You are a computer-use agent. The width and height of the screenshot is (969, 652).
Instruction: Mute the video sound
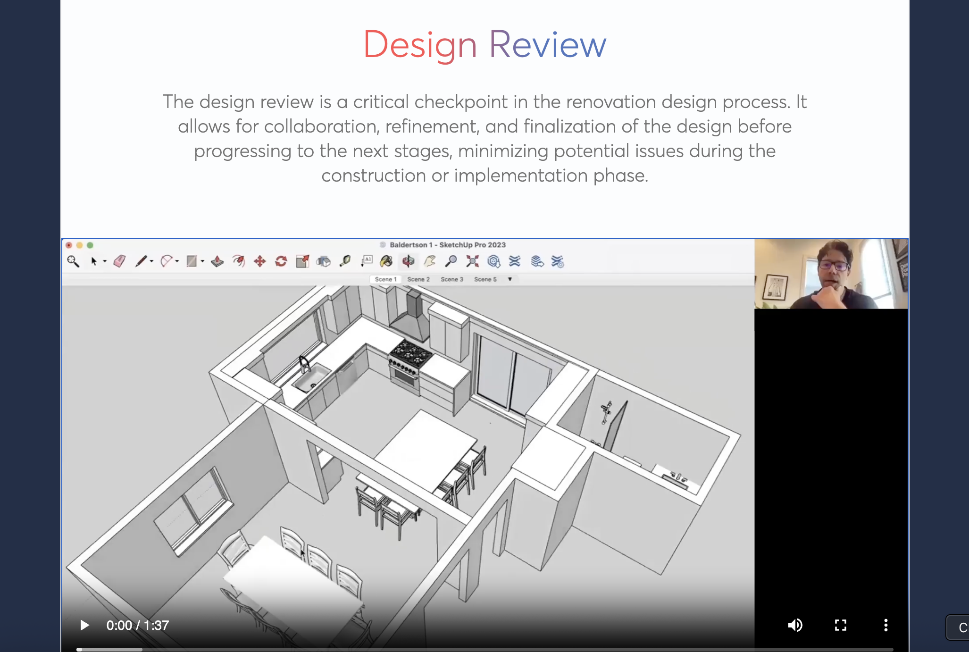click(795, 625)
